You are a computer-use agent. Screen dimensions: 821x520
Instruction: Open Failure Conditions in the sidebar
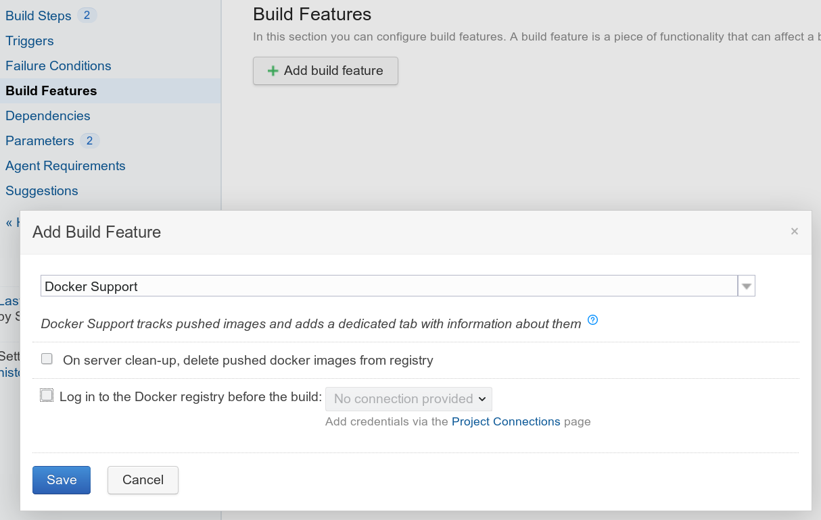click(58, 66)
